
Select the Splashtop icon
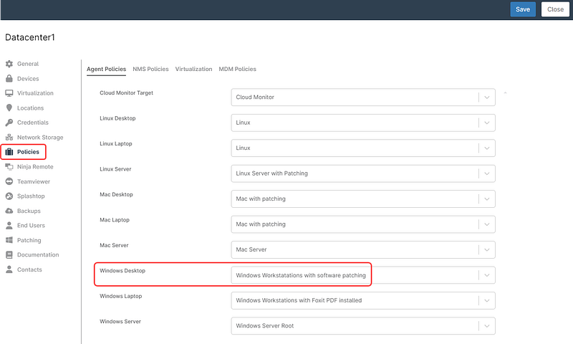[9, 196]
